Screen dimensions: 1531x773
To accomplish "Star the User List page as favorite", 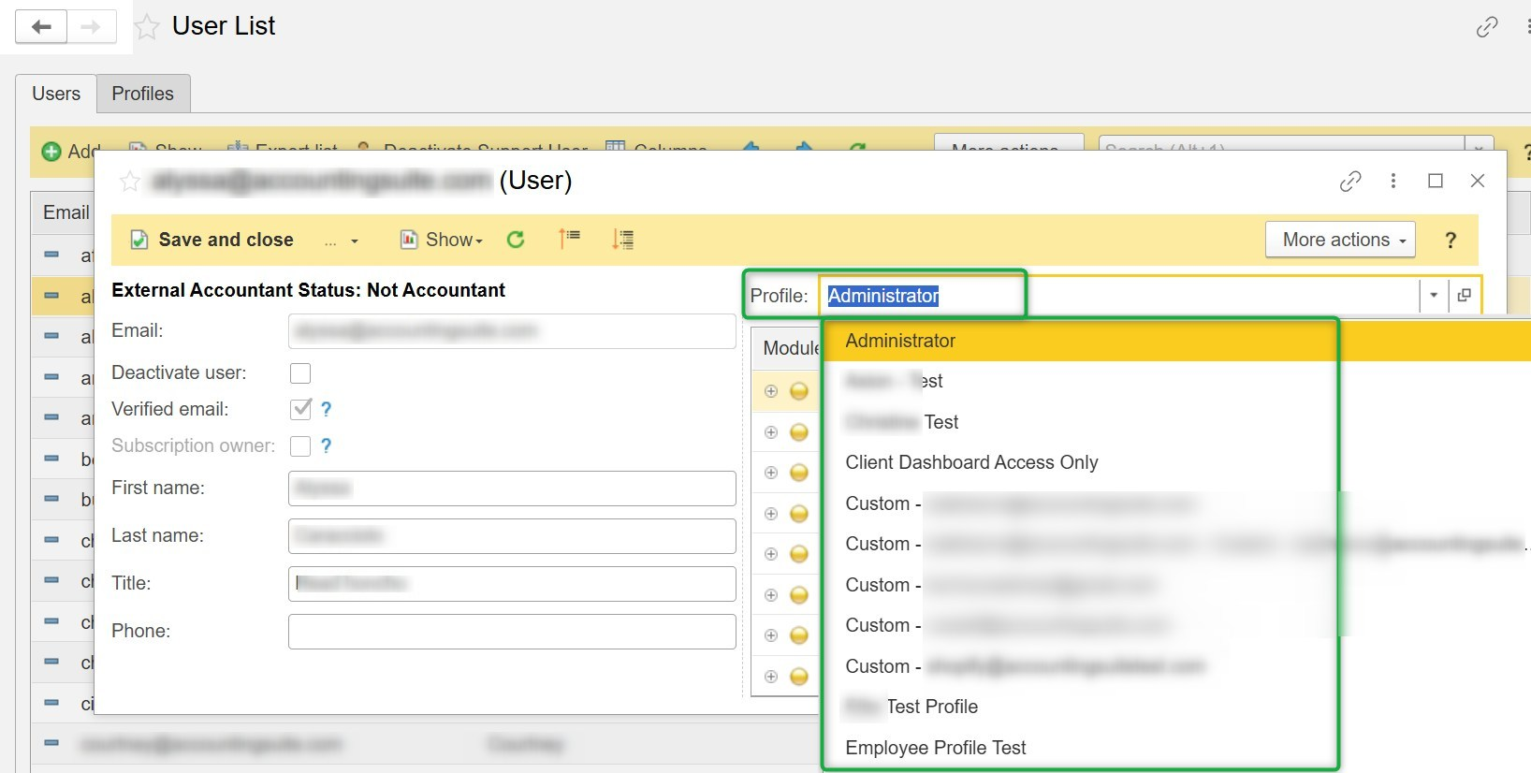I will pyautogui.click(x=147, y=27).
